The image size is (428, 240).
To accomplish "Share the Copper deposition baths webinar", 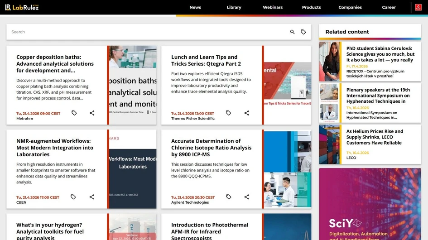I will coord(92,113).
